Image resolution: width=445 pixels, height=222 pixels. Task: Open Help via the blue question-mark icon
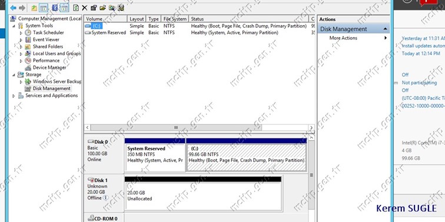pos(55,8)
